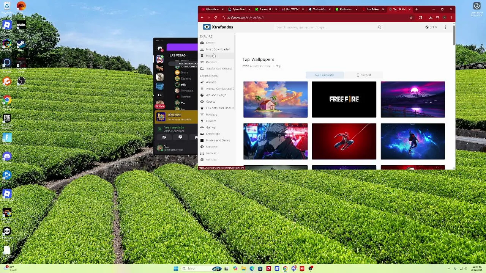Open Chrome's three-dot menu
This screenshot has height=273, width=486.
[451, 17]
